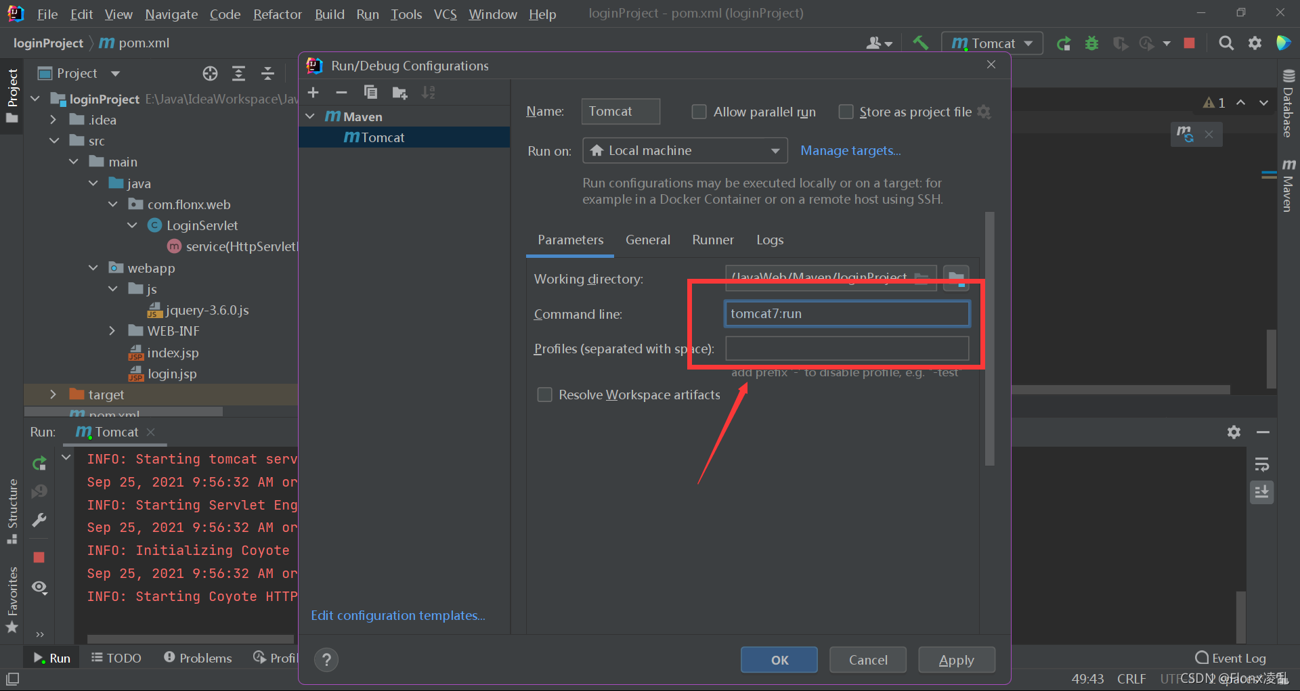Screen dimensions: 1300x691
Task: Rerun Tomcat from main toolbar
Action: 1064,43
